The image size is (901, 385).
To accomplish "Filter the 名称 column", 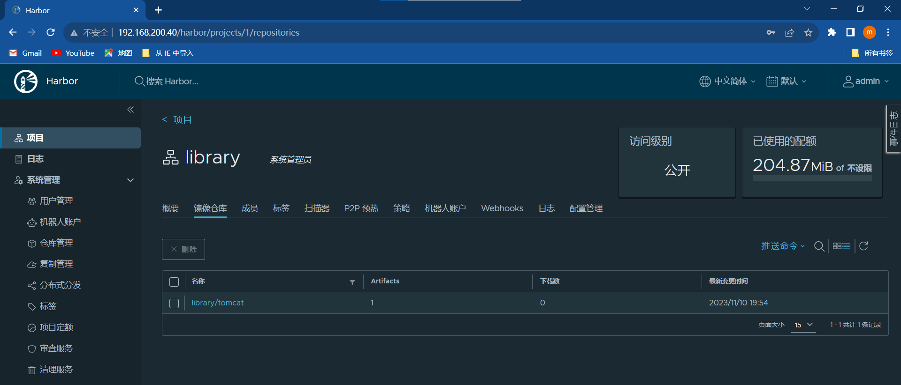I will click(352, 282).
